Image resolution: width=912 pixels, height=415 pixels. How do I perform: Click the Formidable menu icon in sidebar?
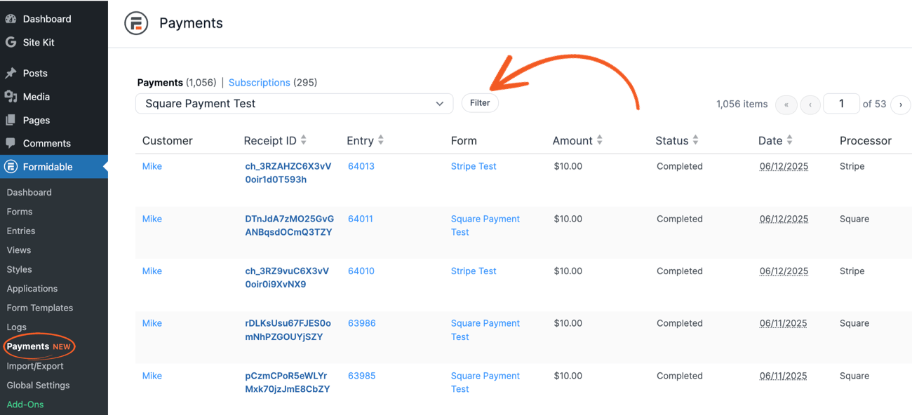11,167
